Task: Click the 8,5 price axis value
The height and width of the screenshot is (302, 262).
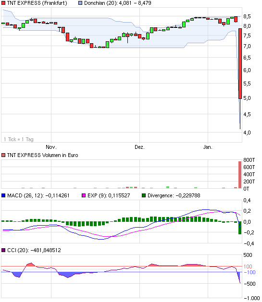Action: (247, 16)
